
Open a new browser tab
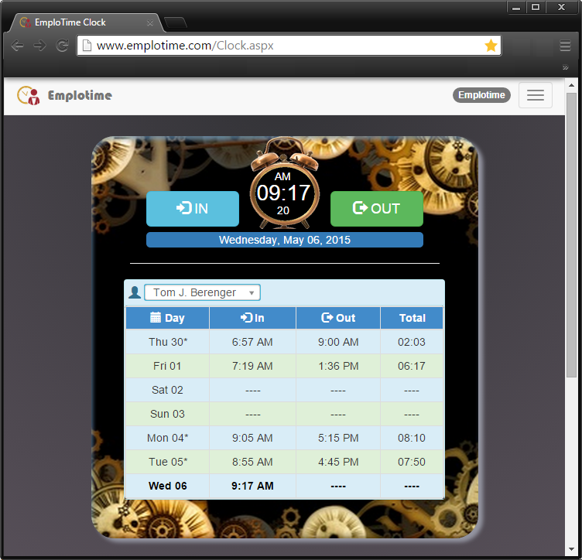(x=176, y=23)
